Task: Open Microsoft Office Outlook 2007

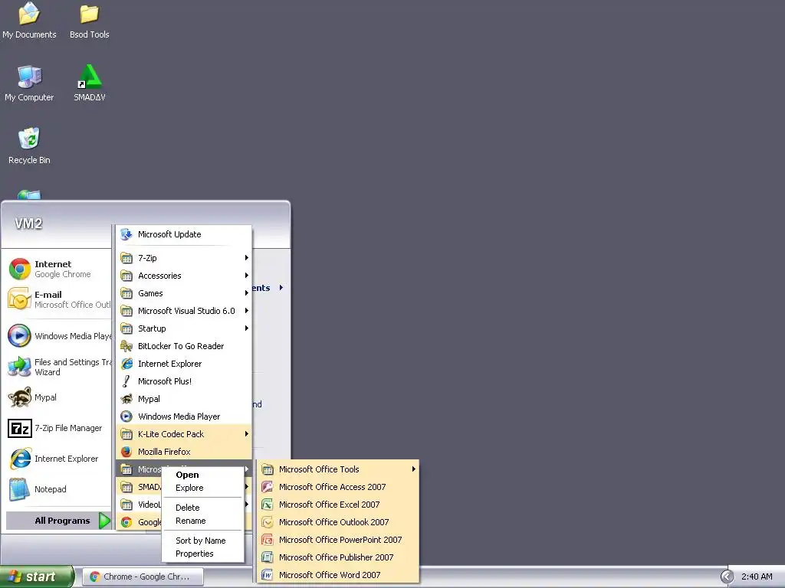Action: point(337,522)
